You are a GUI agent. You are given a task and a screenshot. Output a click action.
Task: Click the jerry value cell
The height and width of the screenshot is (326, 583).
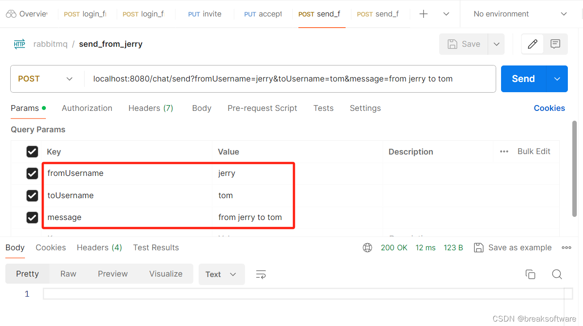298,173
